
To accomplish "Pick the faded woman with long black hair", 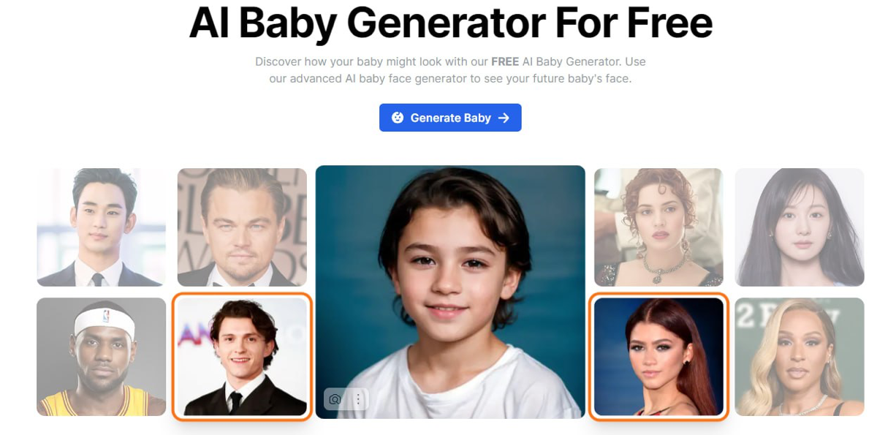I will (x=800, y=227).
